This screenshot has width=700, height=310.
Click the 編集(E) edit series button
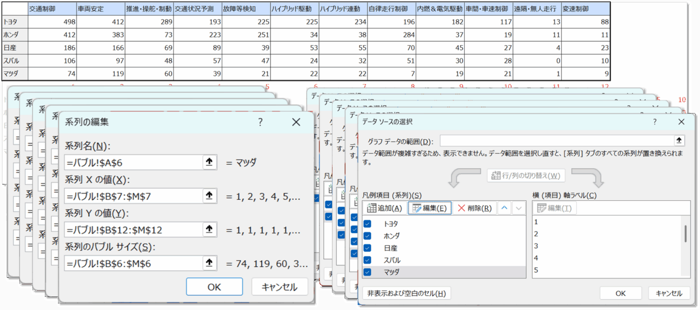point(429,208)
